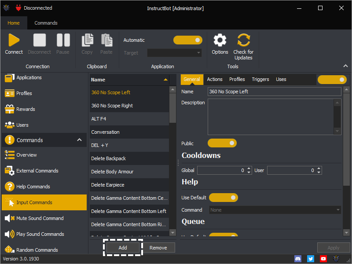The width and height of the screenshot is (352, 264).
Task: Increase the User cooldown value
Action: (319, 168)
